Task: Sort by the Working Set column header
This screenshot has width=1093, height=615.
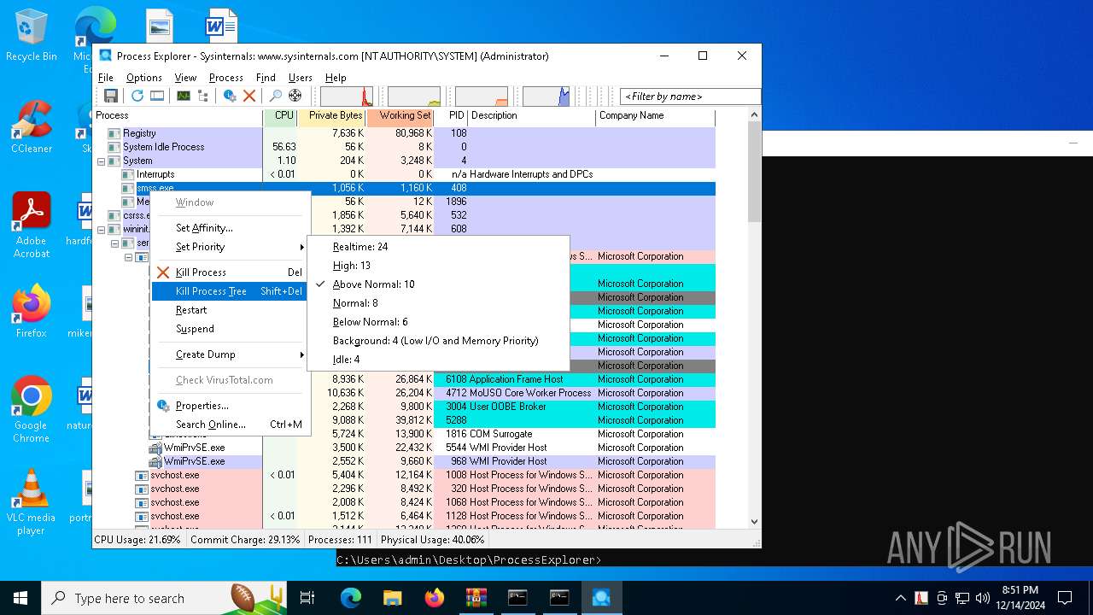Action: [x=400, y=116]
